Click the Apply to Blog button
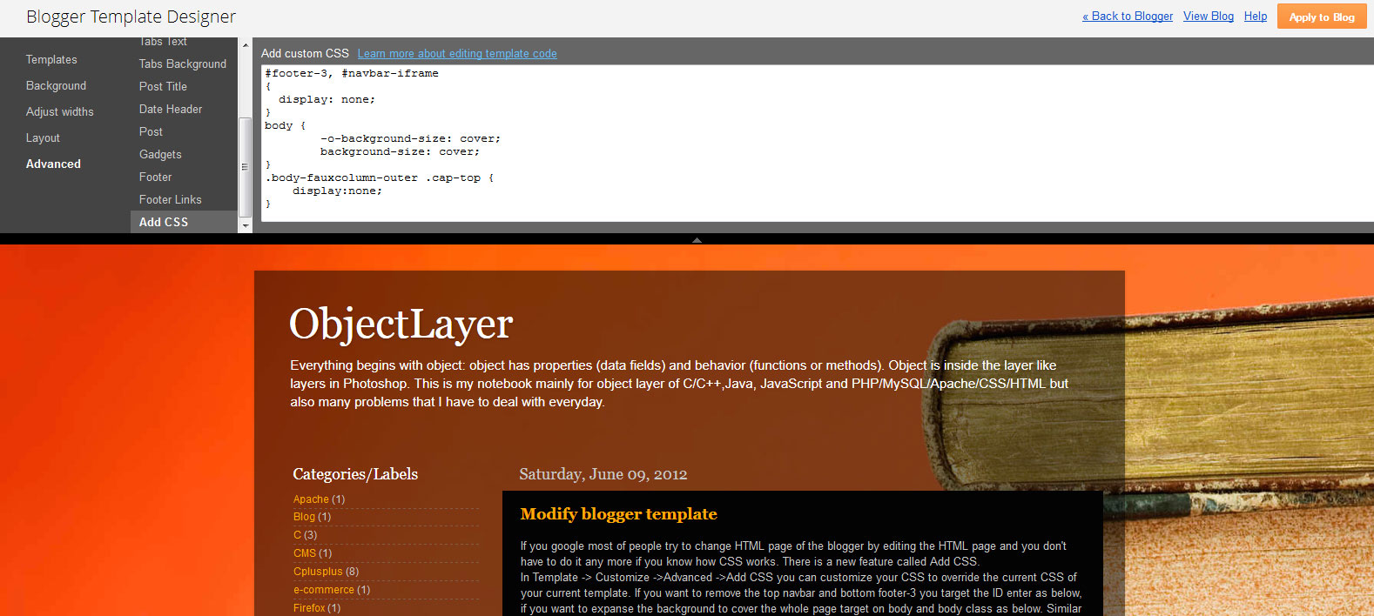The image size is (1374, 616). [1322, 17]
